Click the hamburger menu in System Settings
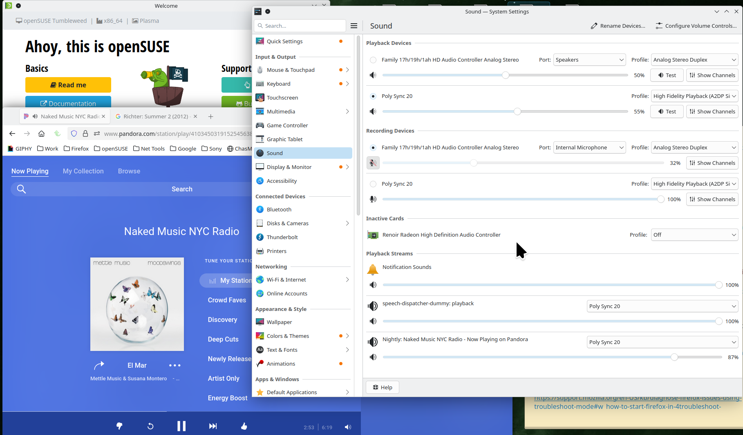Image resolution: width=743 pixels, height=435 pixels. point(354,26)
